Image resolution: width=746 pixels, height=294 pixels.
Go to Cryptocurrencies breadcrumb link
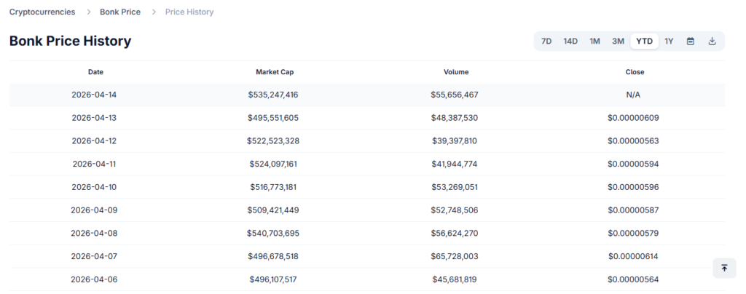[x=43, y=12]
